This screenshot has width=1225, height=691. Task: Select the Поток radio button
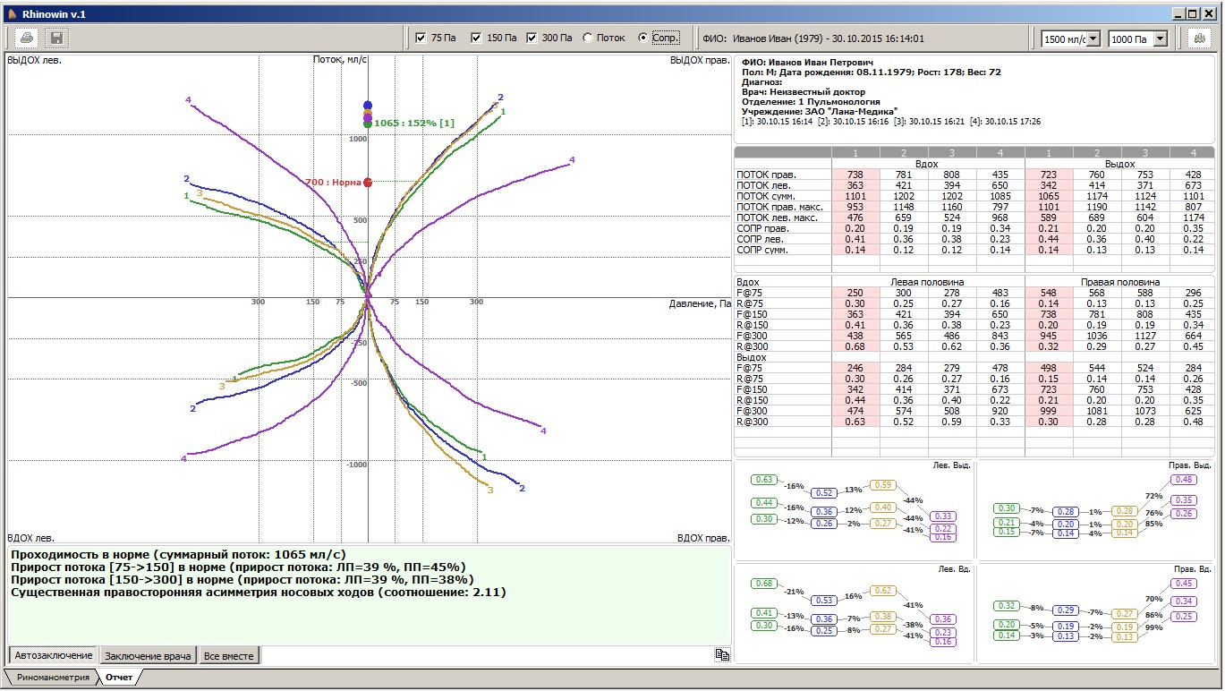[588, 38]
